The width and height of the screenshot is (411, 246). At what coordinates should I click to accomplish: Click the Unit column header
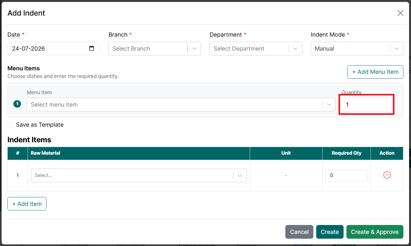point(286,153)
